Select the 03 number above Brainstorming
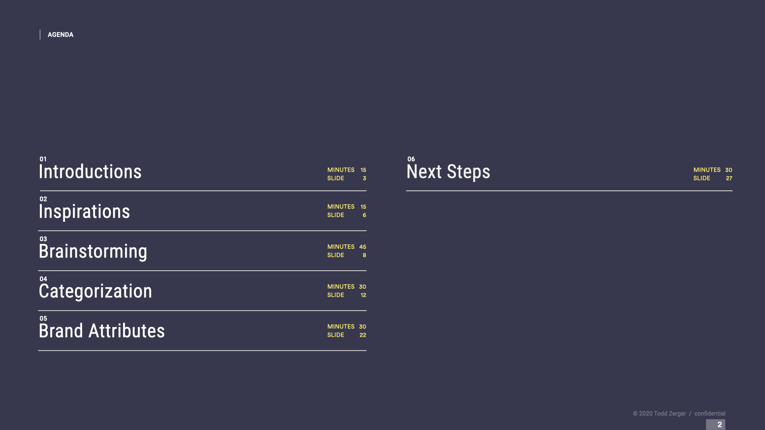The width and height of the screenshot is (765, 430). click(43, 239)
